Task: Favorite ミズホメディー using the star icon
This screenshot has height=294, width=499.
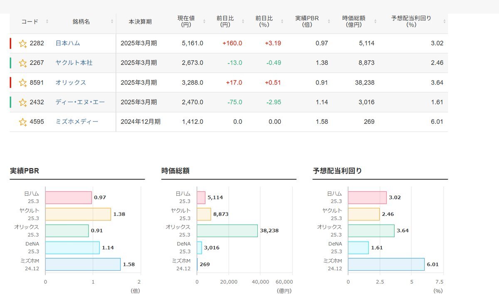Action: pos(23,122)
